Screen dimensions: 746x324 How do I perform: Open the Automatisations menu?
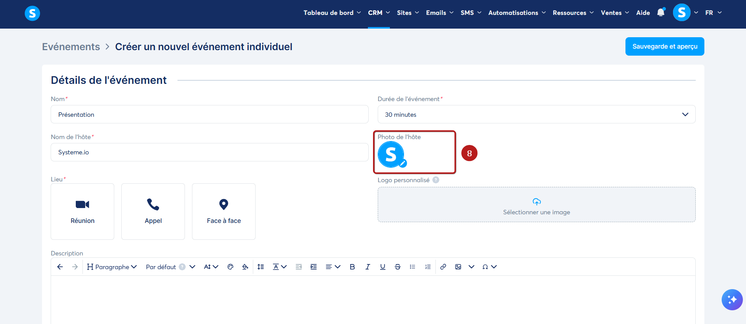(x=517, y=13)
